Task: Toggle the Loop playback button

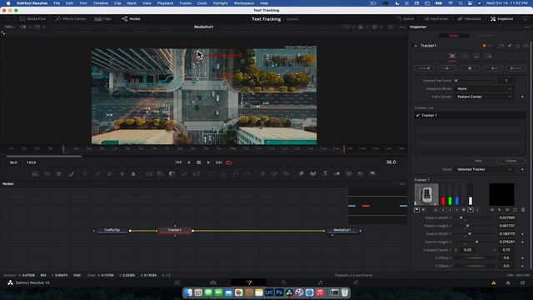Action: (x=229, y=162)
